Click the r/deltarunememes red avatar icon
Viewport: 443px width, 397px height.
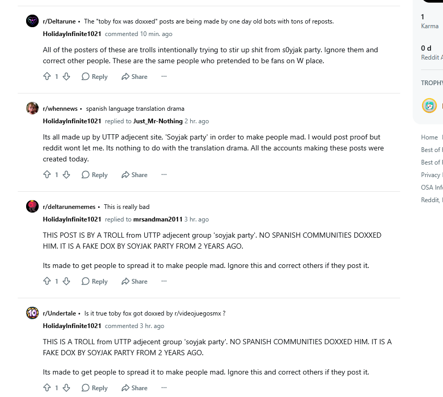tap(32, 206)
